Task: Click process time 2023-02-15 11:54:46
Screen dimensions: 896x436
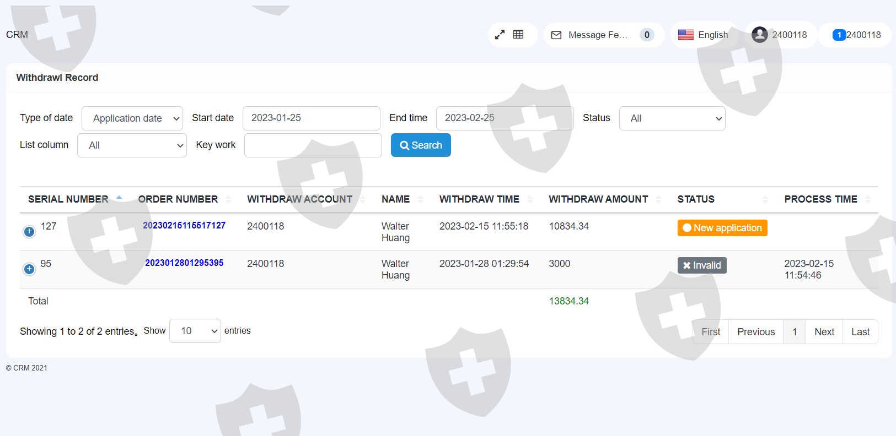Action: coord(809,269)
